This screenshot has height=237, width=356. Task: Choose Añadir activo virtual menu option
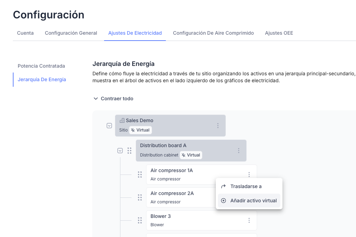[x=253, y=201]
